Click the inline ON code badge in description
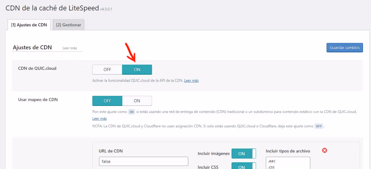371x169 pixels. [x=132, y=112]
